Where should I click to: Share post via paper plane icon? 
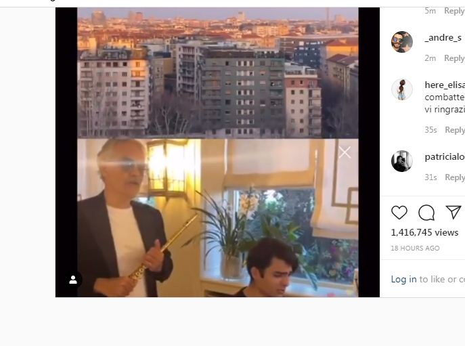pos(453,212)
